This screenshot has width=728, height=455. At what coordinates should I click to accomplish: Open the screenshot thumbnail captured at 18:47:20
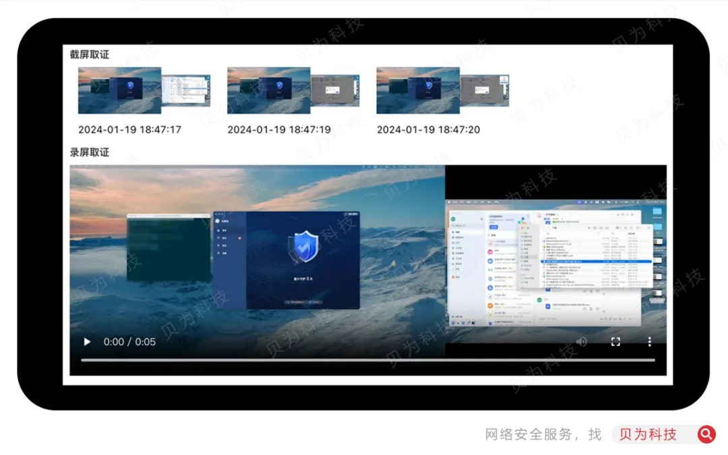[x=442, y=90]
